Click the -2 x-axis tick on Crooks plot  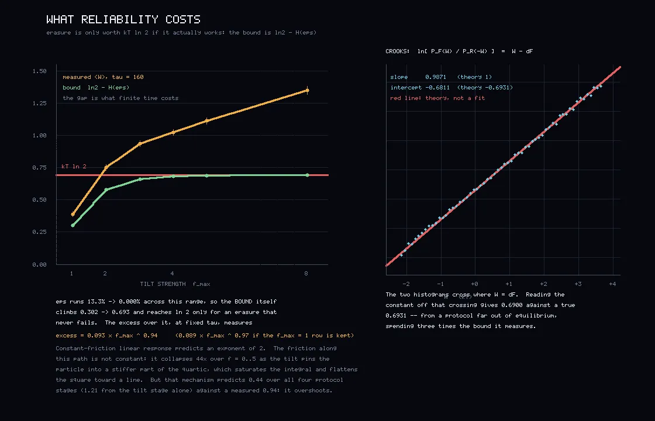pos(406,284)
